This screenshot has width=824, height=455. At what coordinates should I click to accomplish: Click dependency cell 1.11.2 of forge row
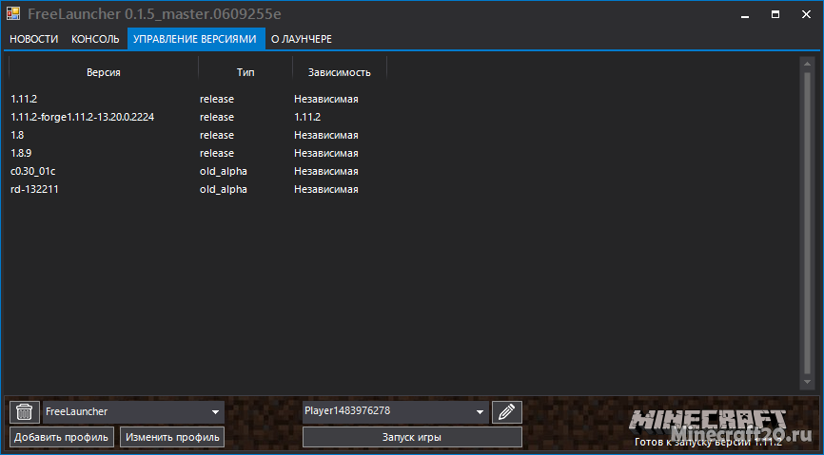tap(307, 117)
